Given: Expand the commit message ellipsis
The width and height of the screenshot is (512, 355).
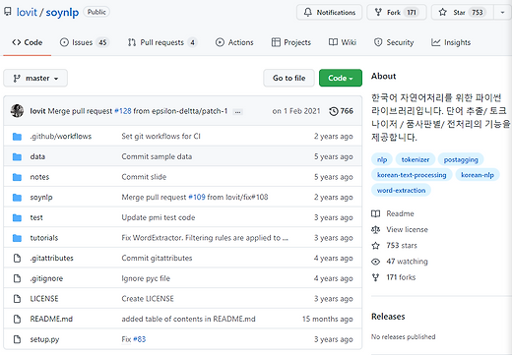Looking at the screenshot, I should pos(237,112).
